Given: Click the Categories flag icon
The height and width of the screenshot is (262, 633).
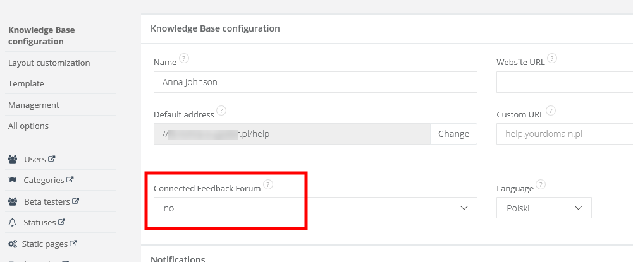Looking at the screenshot, I should (13, 180).
